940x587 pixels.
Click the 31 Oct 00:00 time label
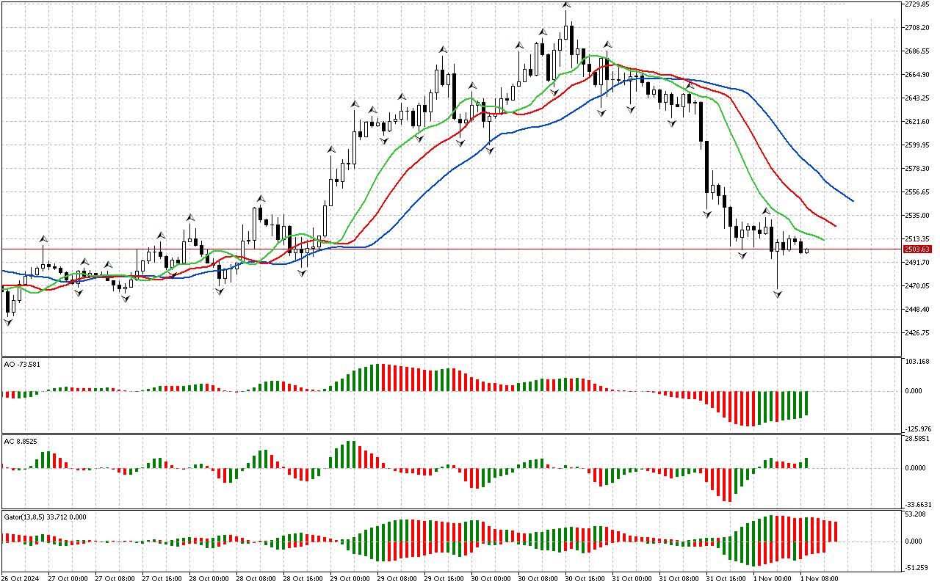click(x=632, y=579)
